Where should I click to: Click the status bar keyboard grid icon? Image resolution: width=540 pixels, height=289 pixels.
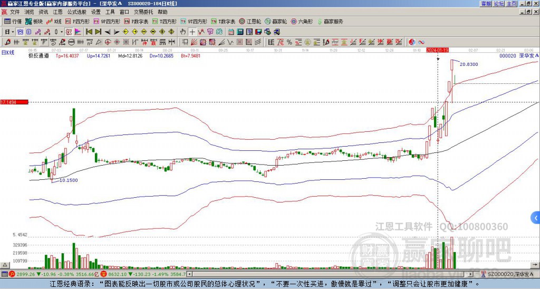click(4, 274)
